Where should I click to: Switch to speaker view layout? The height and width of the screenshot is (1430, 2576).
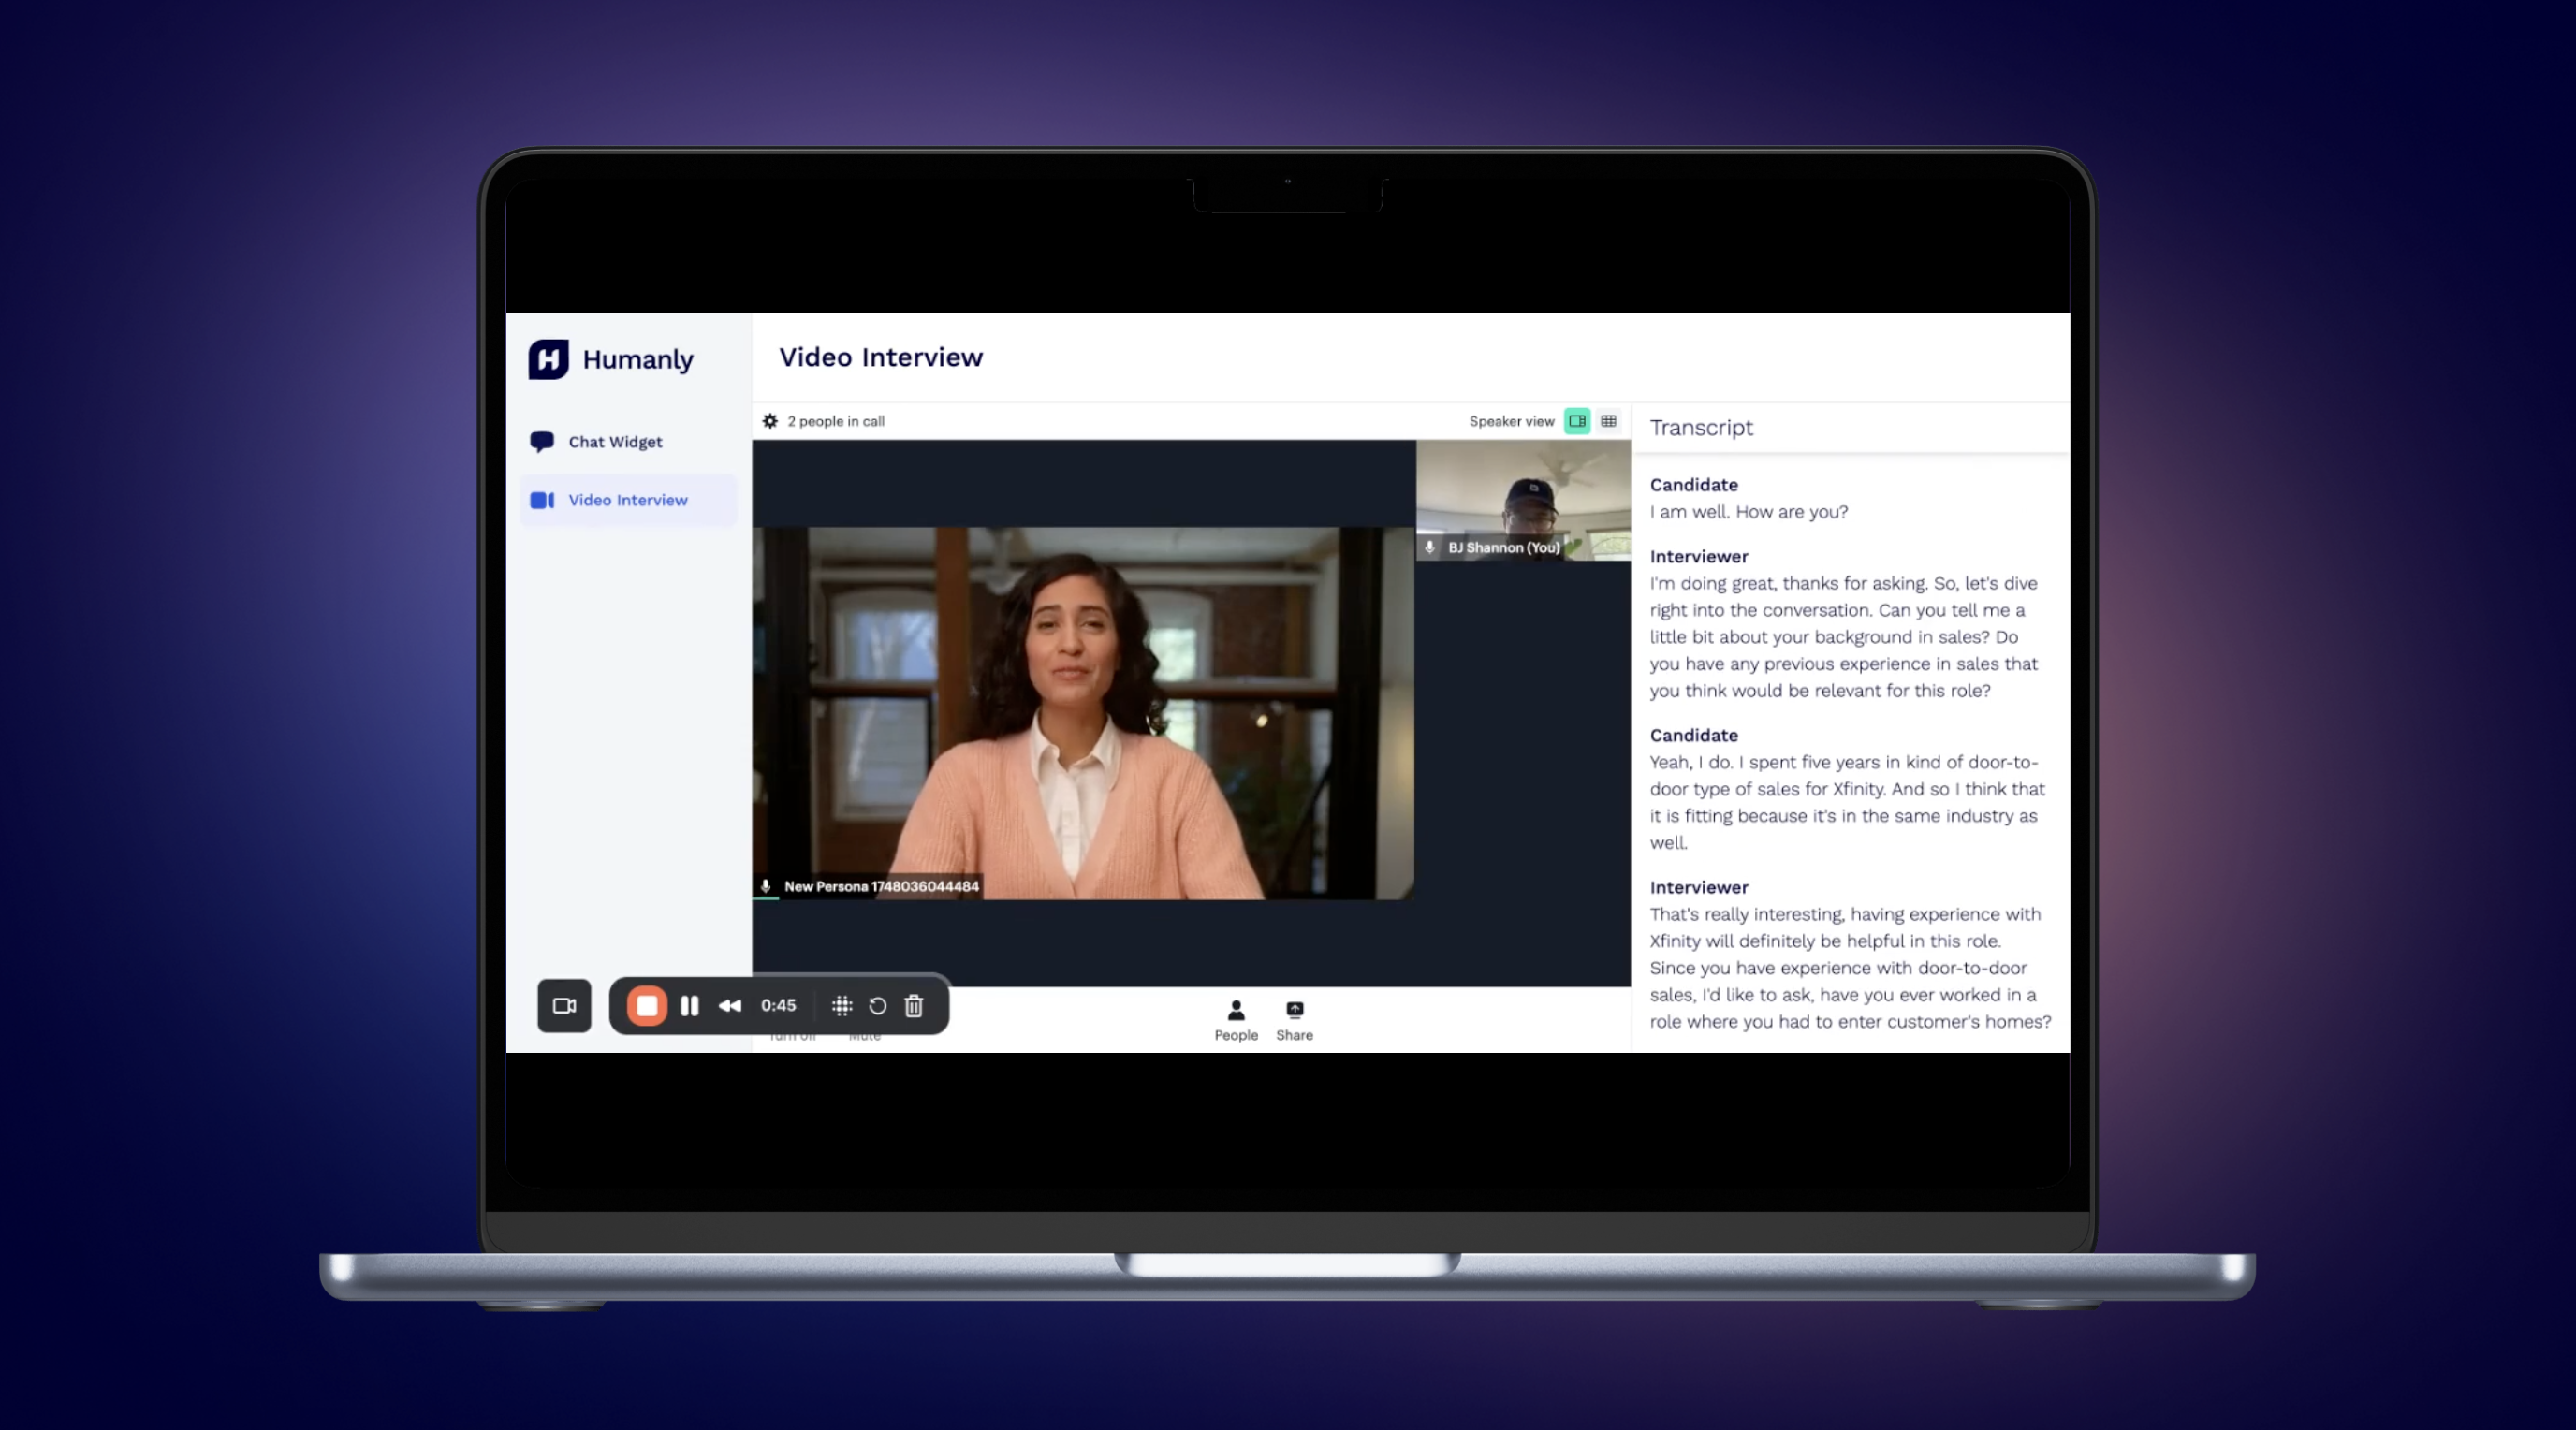pos(1577,421)
